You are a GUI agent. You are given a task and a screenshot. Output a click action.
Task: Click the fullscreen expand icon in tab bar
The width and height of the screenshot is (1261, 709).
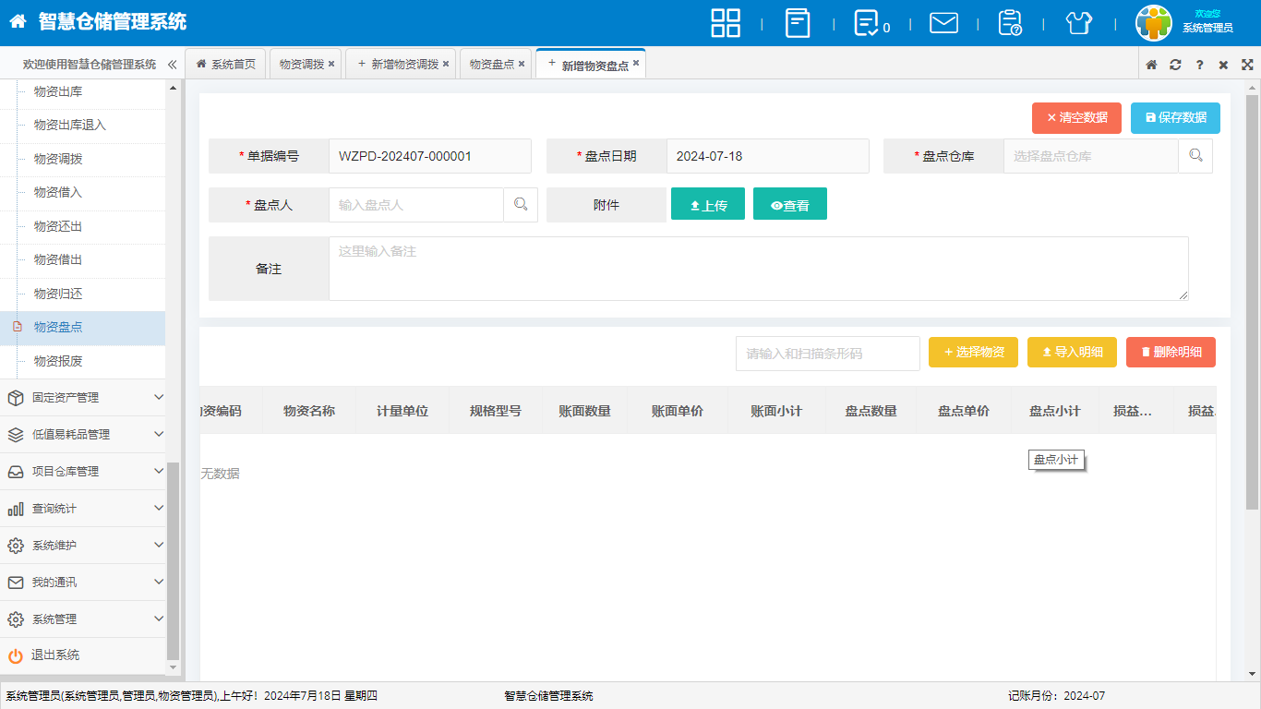click(1247, 65)
